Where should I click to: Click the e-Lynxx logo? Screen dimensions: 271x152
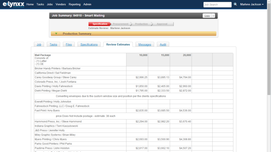pos(13,4)
